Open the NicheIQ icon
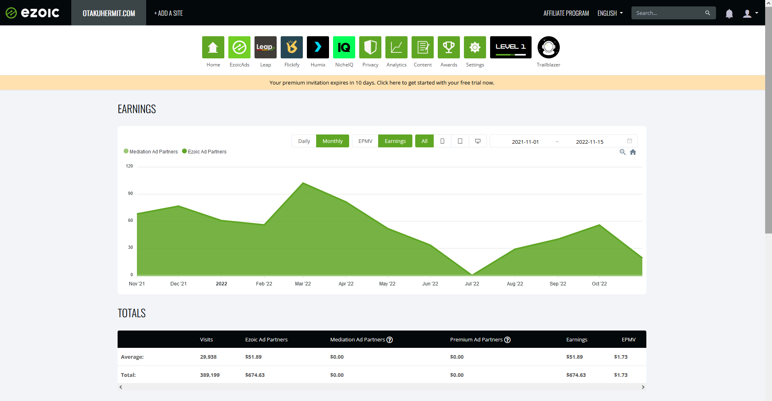 (x=344, y=47)
